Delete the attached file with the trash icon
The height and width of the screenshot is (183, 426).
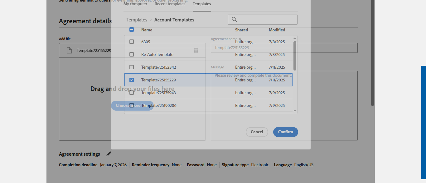coord(196,50)
